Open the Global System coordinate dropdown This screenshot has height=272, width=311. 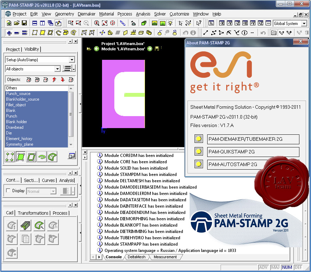tap(304, 24)
